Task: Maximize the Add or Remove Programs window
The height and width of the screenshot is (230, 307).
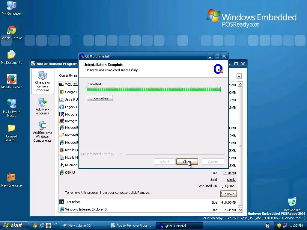Action: tap(236, 64)
